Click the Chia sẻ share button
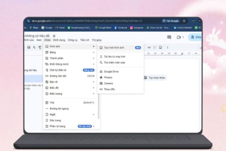226x151 pixels. tap(196, 37)
